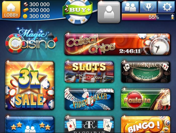Click the casino chips balance icon

[26, 4]
